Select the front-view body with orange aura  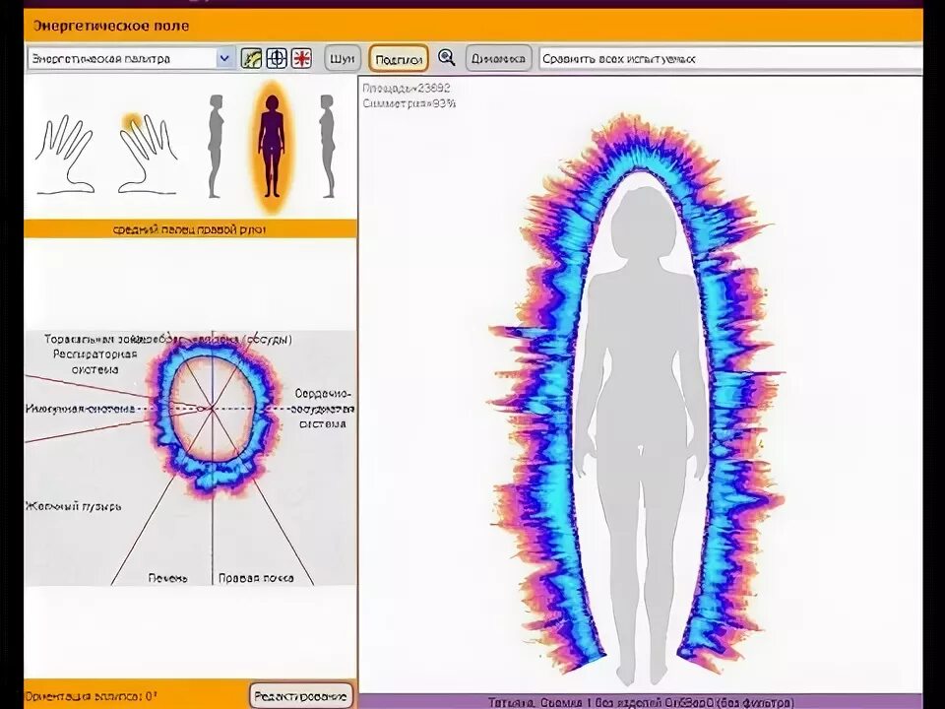coord(272,147)
